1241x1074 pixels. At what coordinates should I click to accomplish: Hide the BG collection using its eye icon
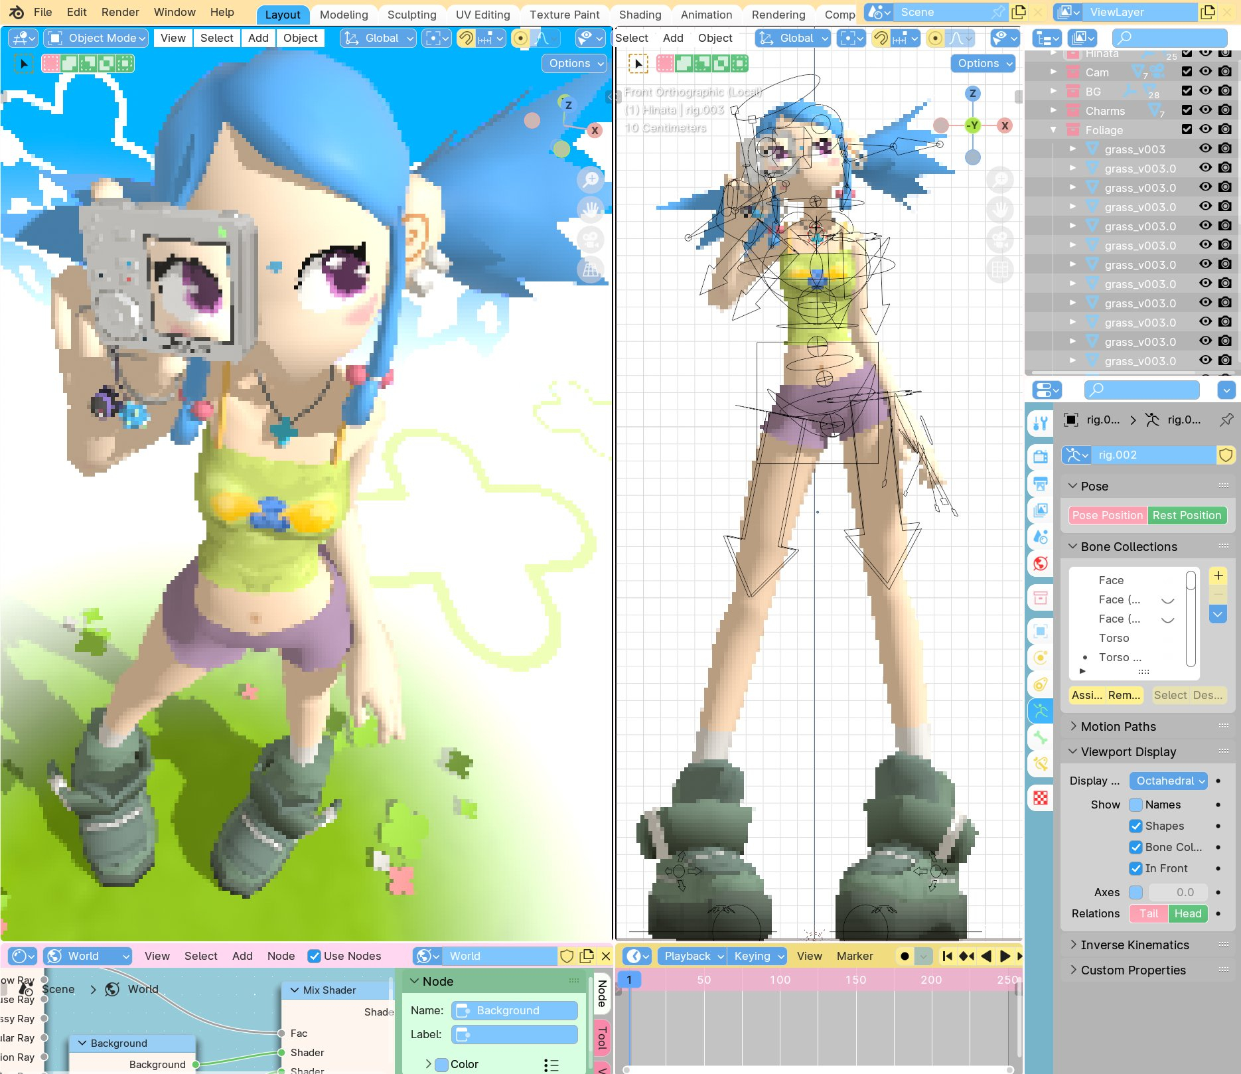pyautogui.click(x=1206, y=91)
